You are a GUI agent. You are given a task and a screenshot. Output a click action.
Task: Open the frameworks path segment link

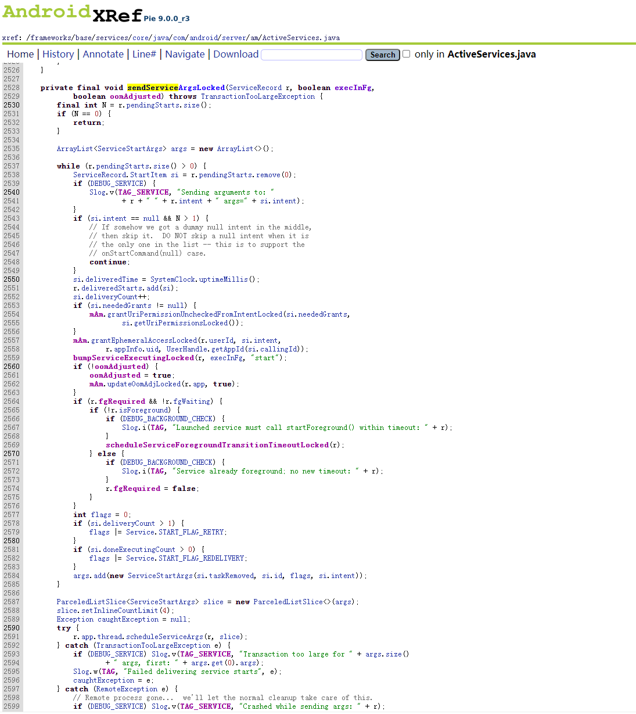[51, 38]
